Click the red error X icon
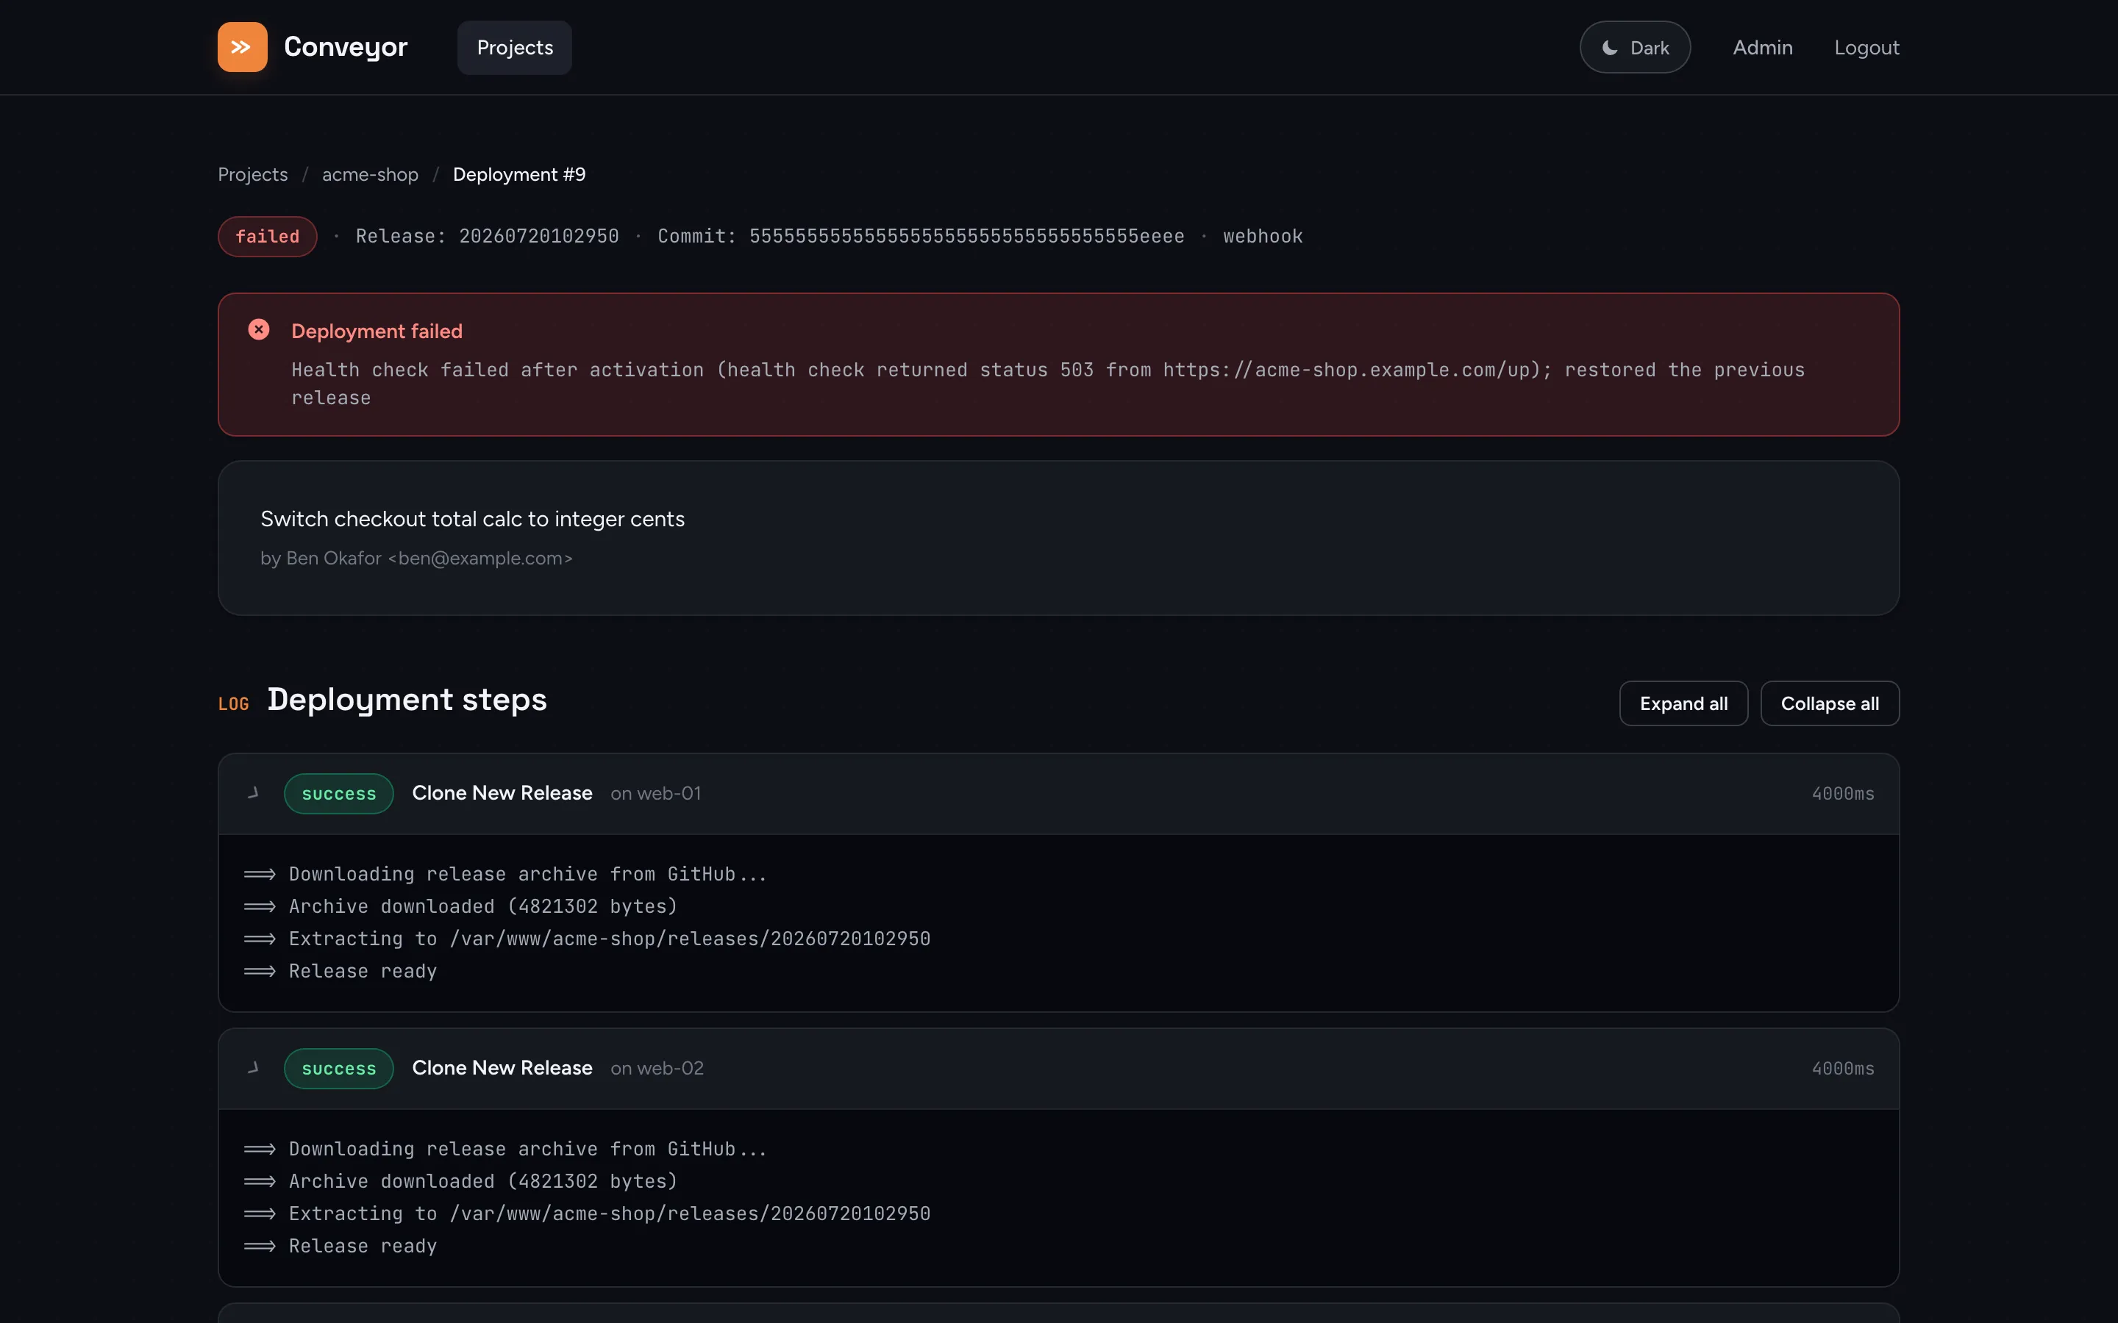 (259, 329)
